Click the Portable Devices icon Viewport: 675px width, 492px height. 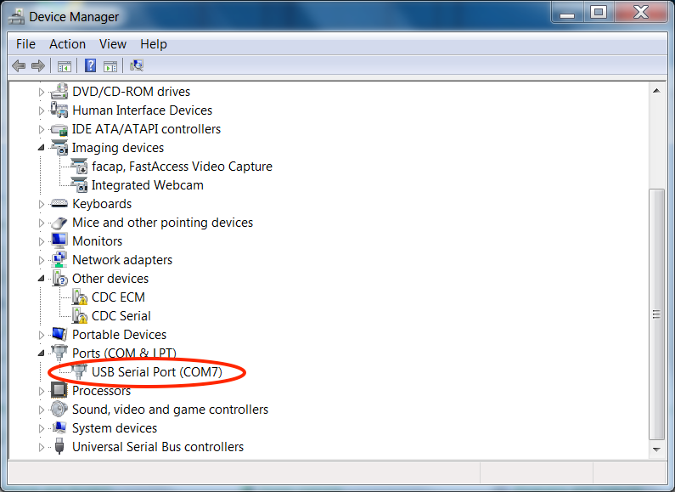pos(59,334)
